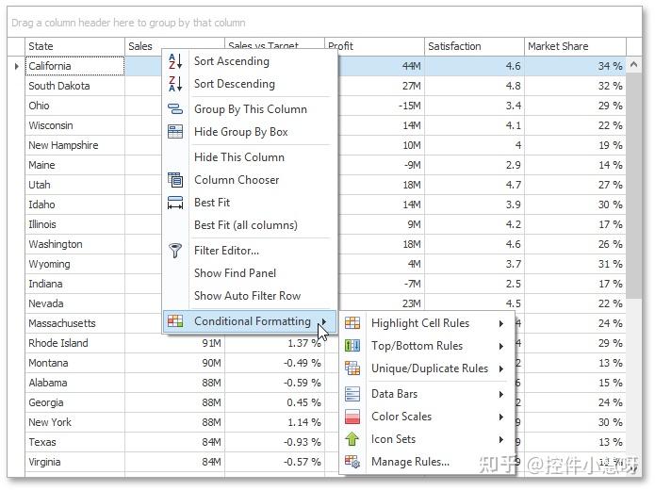Click the Satisfaction column header
This screenshot has width=655, height=491.
pos(474,46)
